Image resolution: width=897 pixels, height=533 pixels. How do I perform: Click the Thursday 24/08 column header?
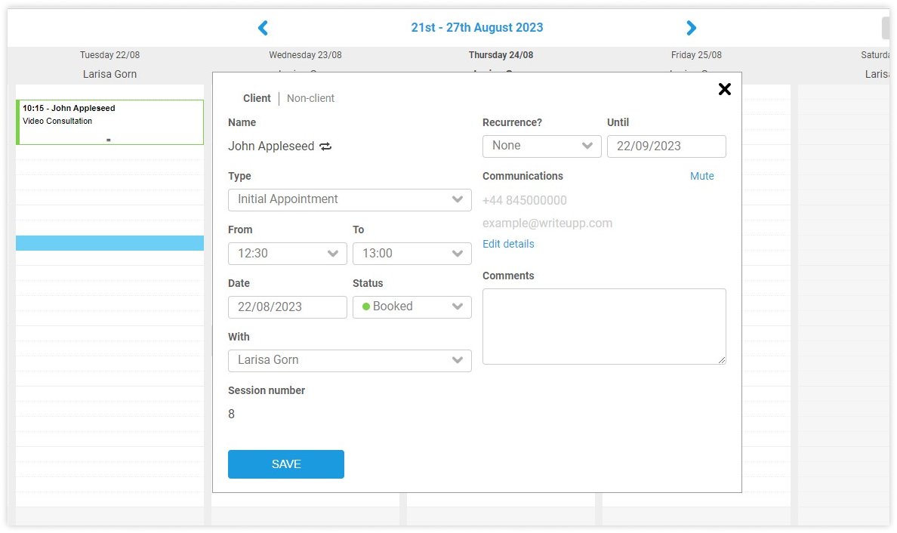pos(501,55)
